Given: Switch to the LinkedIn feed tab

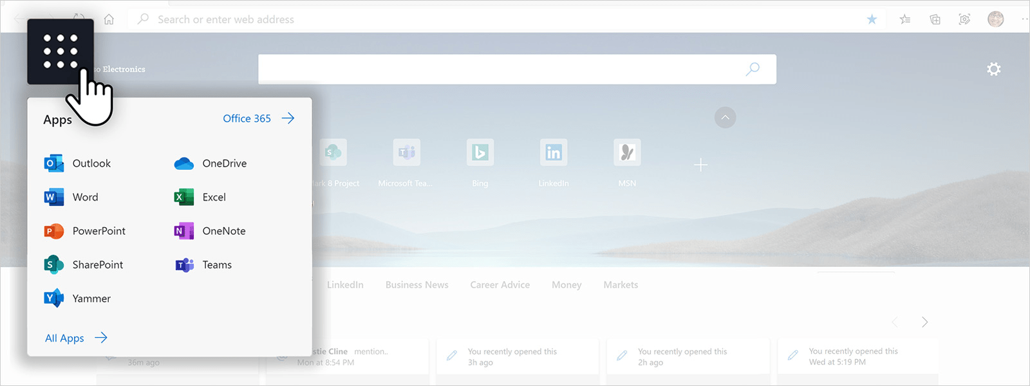Looking at the screenshot, I should [x=345, y=285].
